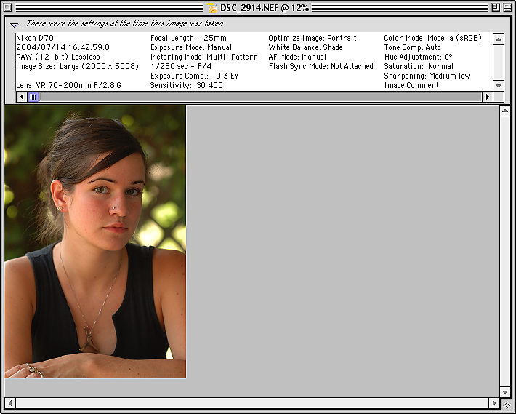This screenshot has height=414, width=516.
Task: Click 'Sensitivity: ISO 400' text
Action: coord(186,85)
